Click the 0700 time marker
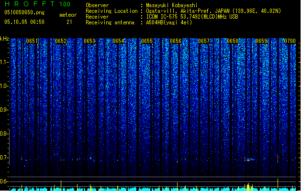The width and height of the screenshot is (301, 191). (x=290, y=41)
